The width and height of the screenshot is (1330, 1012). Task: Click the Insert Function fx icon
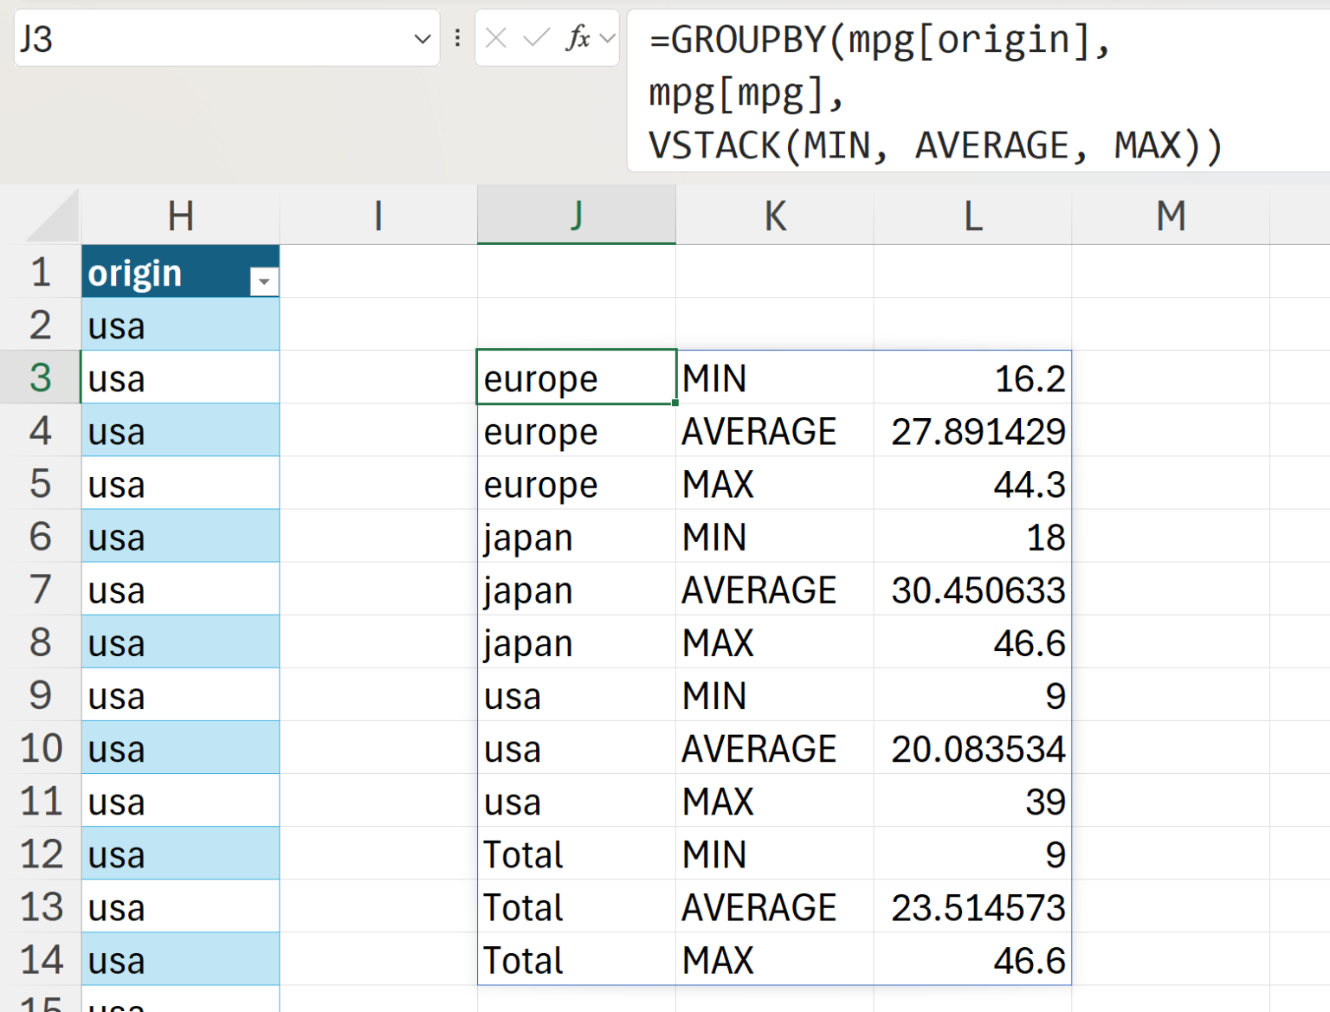click(x=578, y=38)
